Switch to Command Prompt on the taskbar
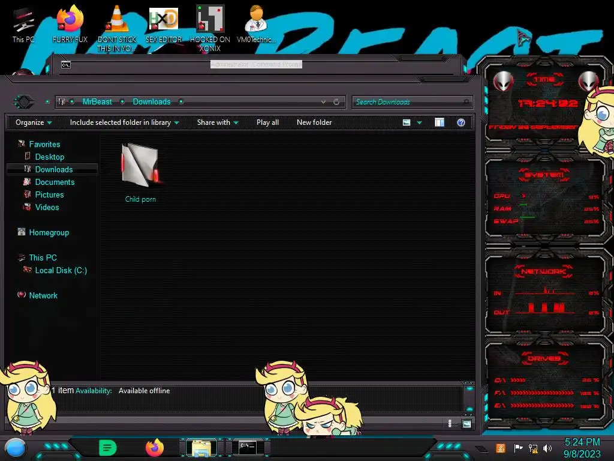614x461 pixels. (248, 447)
